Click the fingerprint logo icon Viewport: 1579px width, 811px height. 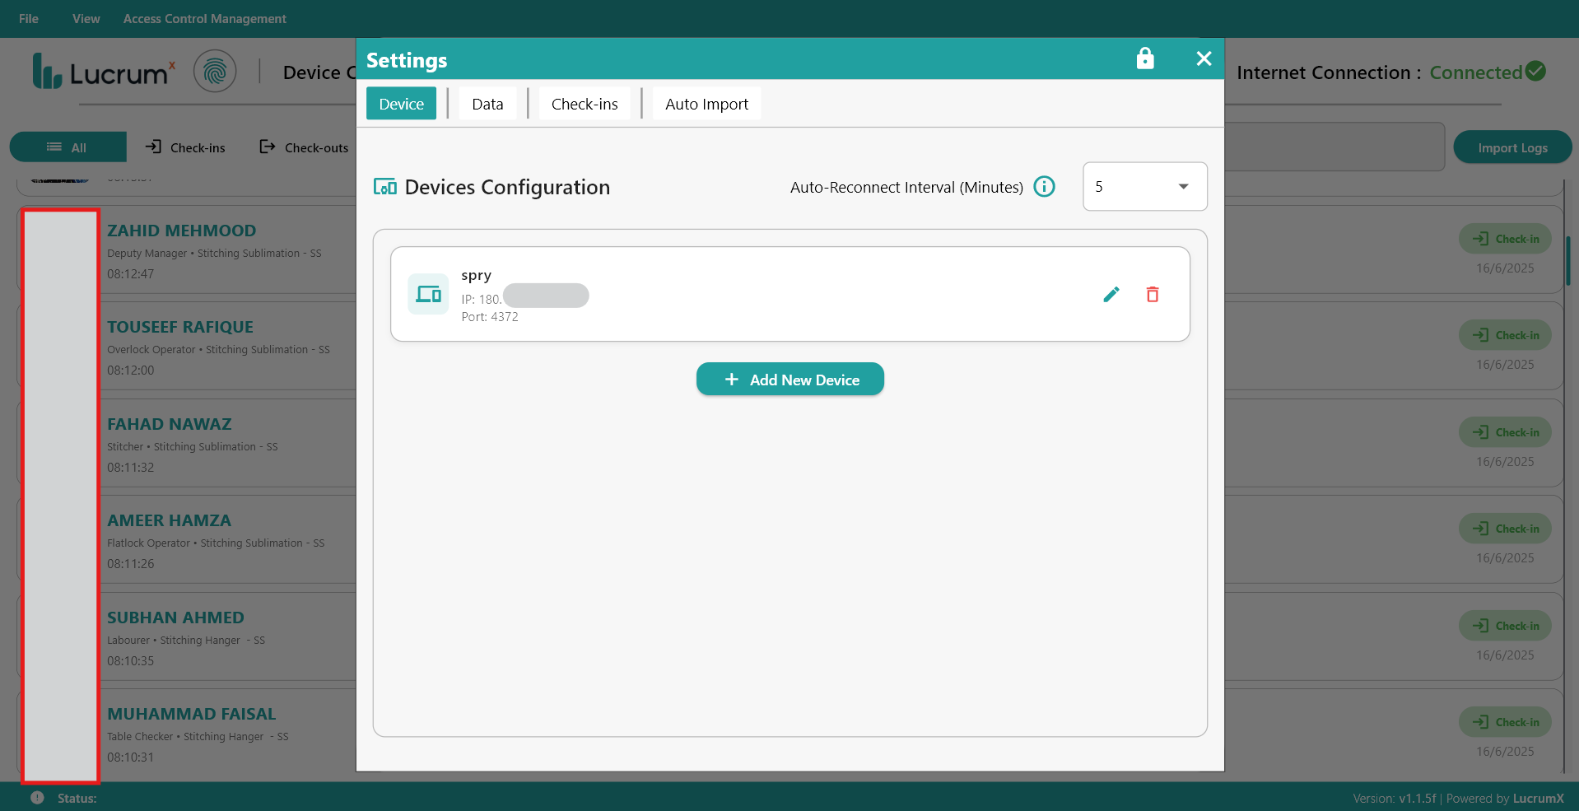point(215,72)
